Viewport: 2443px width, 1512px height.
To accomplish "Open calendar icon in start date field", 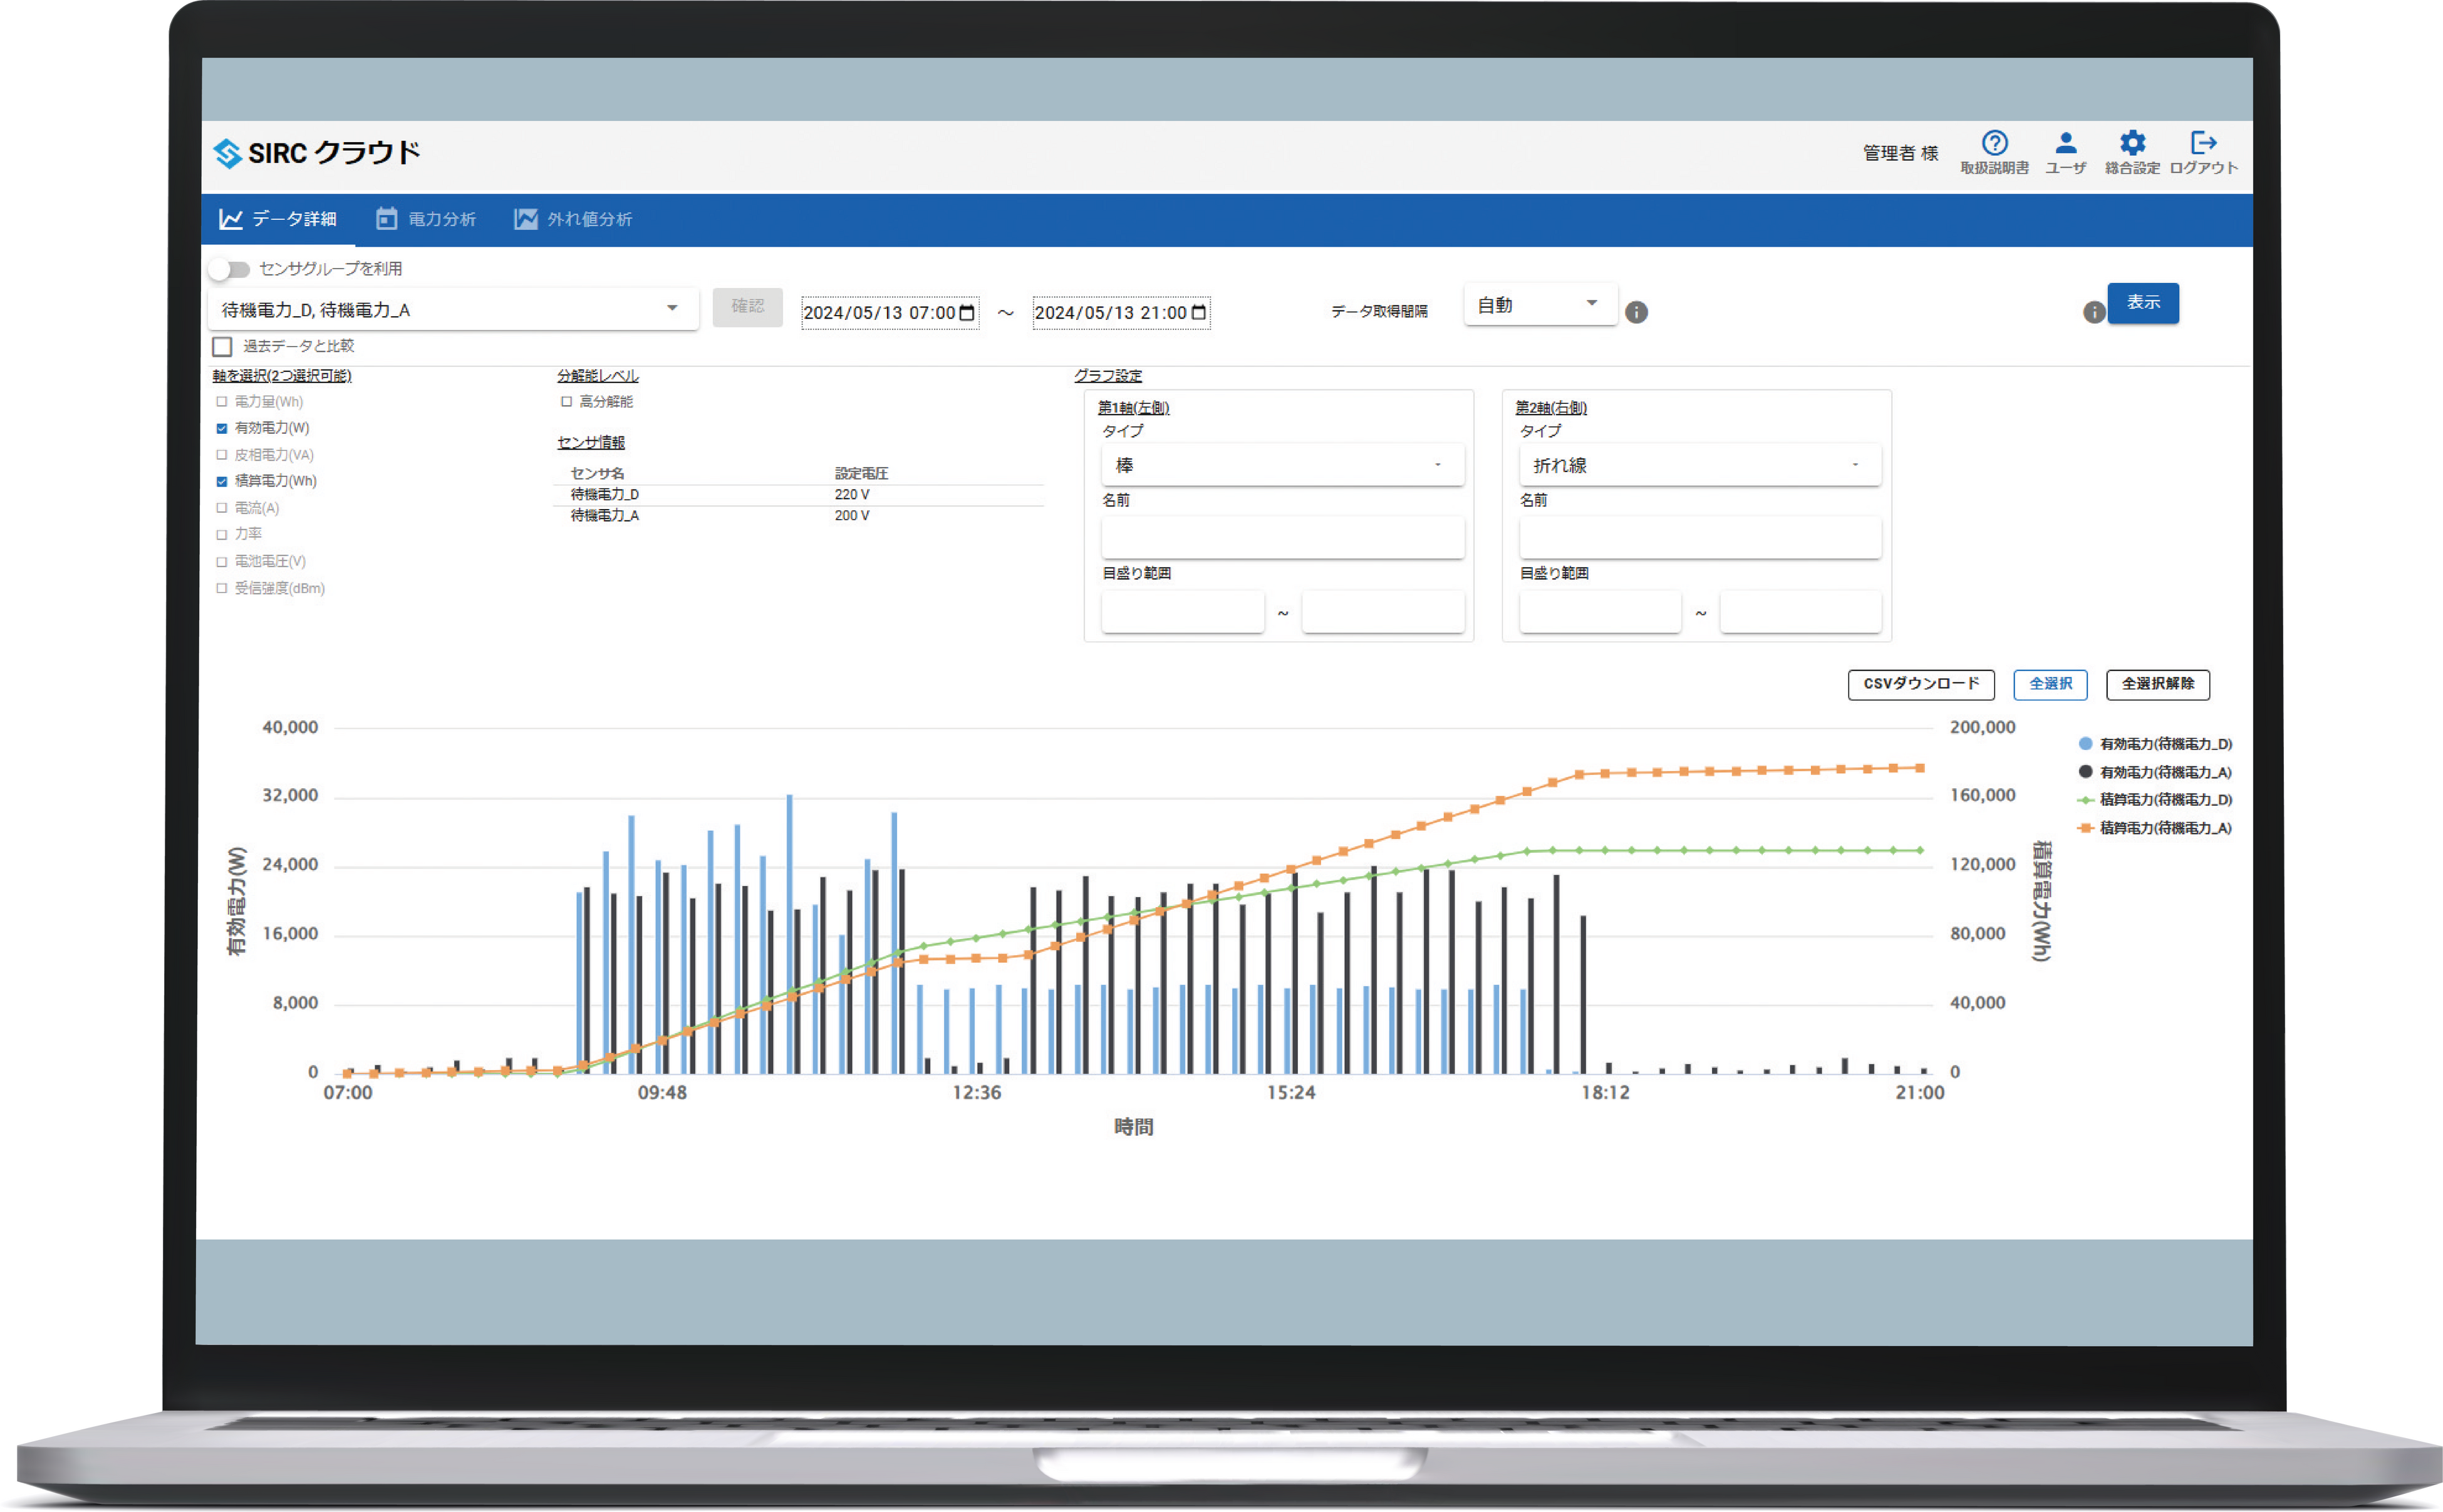I will [x=967, y=313].
